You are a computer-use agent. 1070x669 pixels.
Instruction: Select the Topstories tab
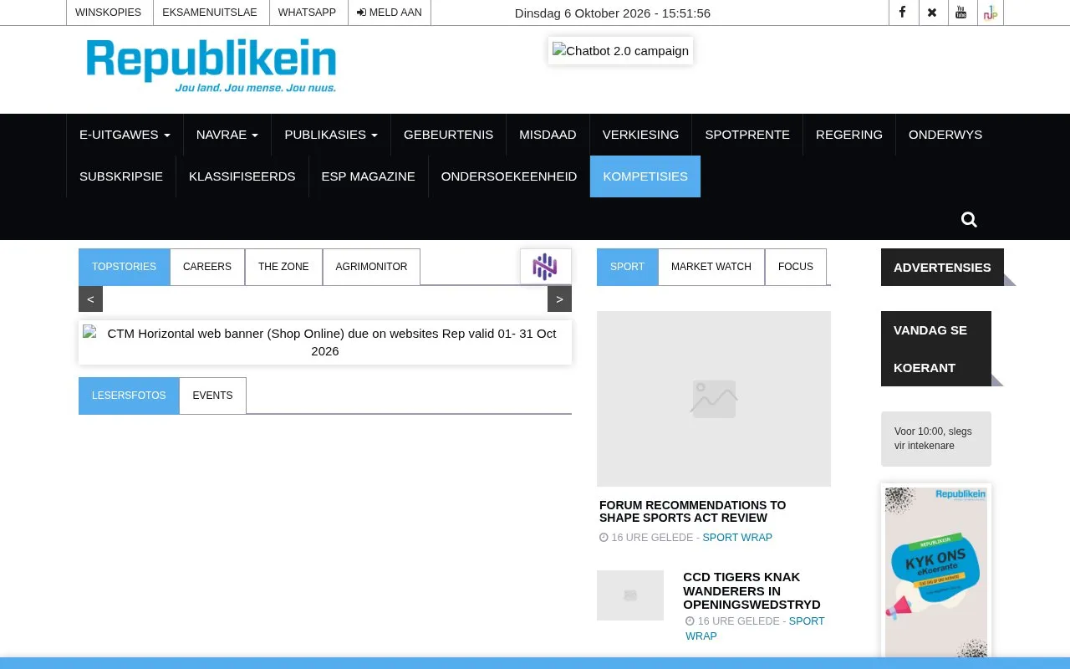[124, 267]
